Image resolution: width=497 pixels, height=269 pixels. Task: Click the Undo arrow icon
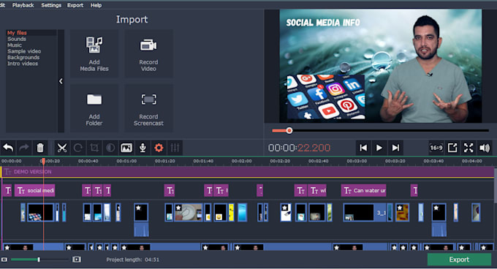(8, 148)
